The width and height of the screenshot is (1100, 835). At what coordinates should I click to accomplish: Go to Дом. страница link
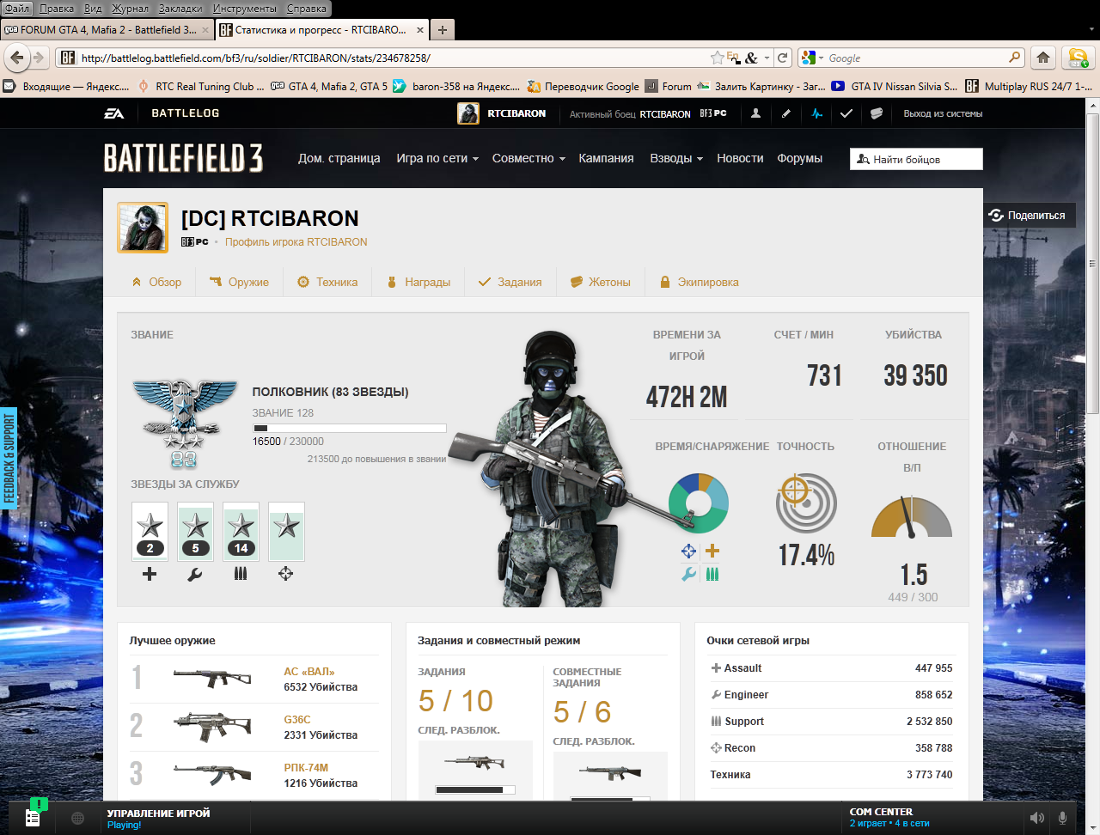339,158
